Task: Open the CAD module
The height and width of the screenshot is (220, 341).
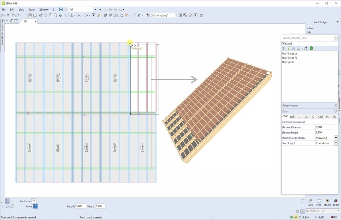Action: tap(310, 203)
